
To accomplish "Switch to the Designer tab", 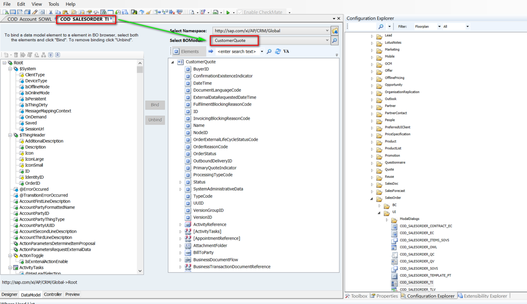I will (x=9, y=294).
